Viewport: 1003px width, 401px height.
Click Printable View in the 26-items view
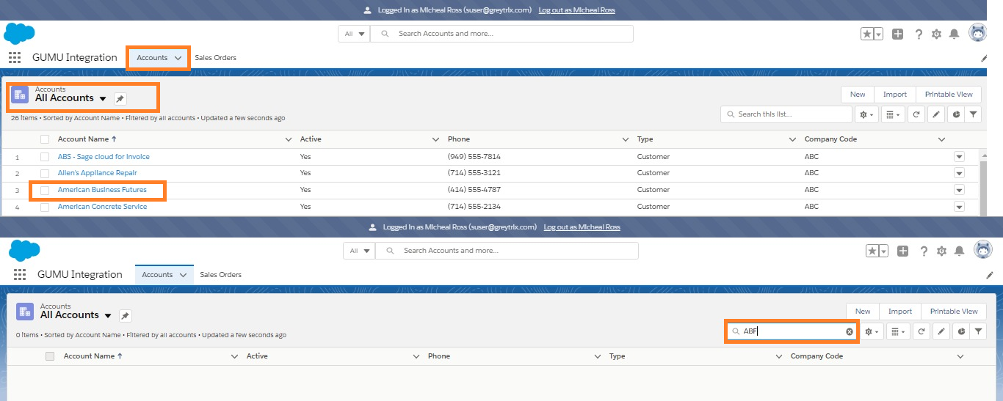[949, 95]
